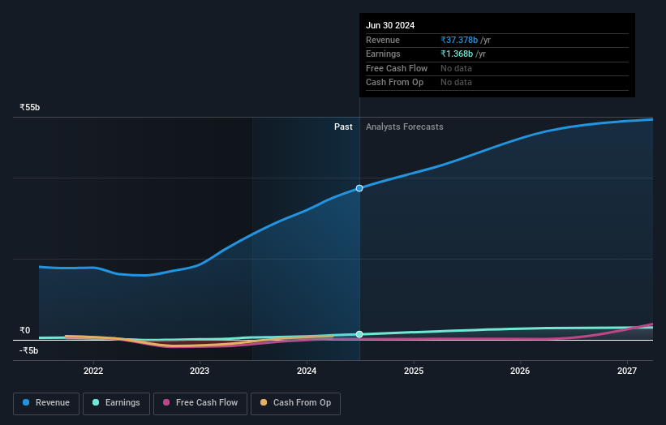
Task: Click the 2022 x-axis label
Action: tap(93, 371)
